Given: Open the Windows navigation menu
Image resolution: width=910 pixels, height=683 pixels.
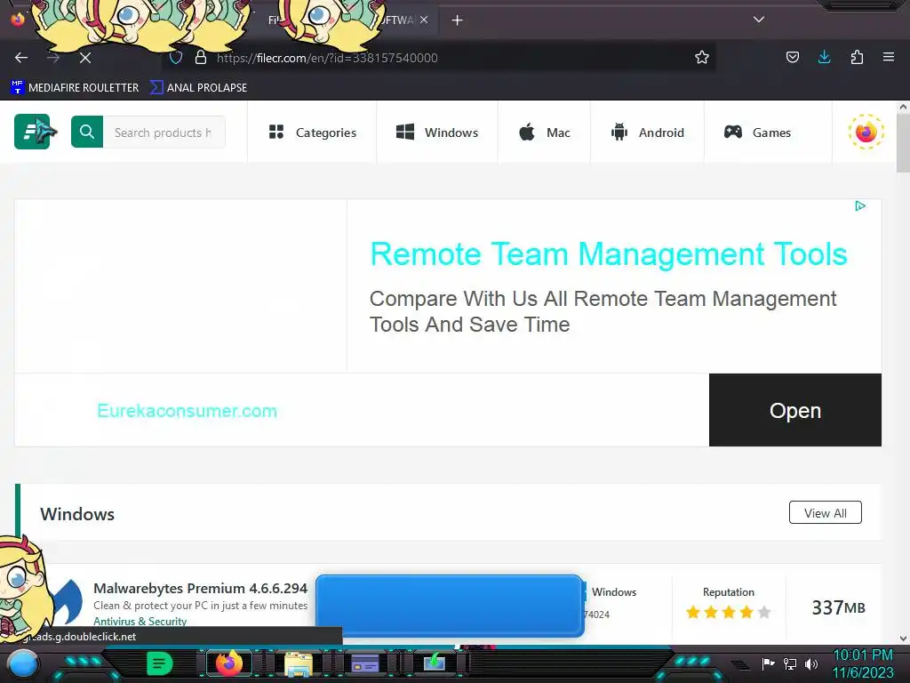Looking at the screenshot, I should (437, 133).
